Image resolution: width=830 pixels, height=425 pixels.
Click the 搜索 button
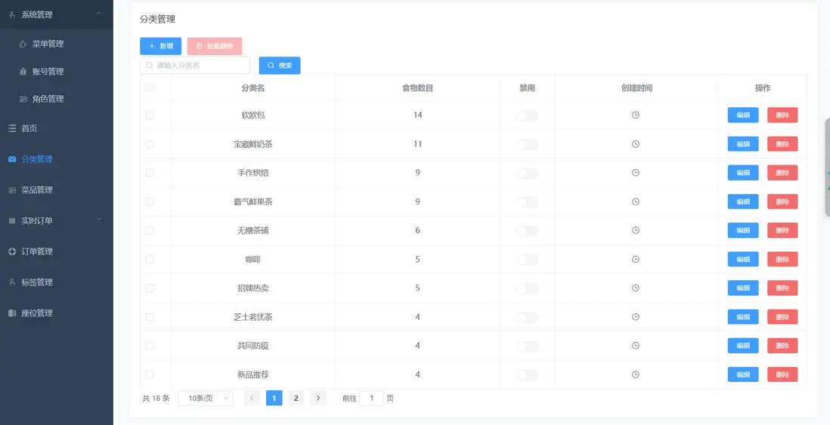(280, 66)
